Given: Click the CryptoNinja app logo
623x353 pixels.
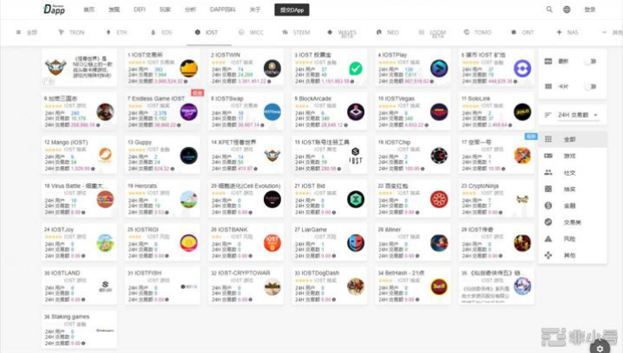Looking at the screenshot, I should (x=523, y=199).
